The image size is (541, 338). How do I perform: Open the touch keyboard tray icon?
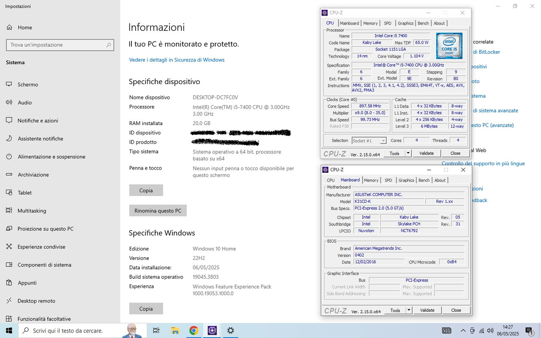[446, 330]
